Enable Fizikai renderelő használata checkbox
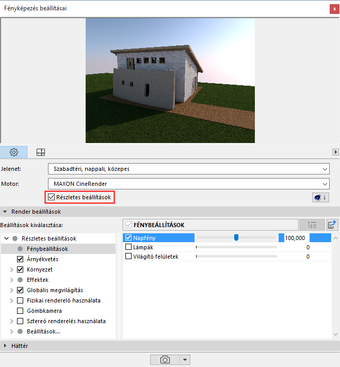The height and width of the screenshot is (367, 340). (x=20, y=300)
